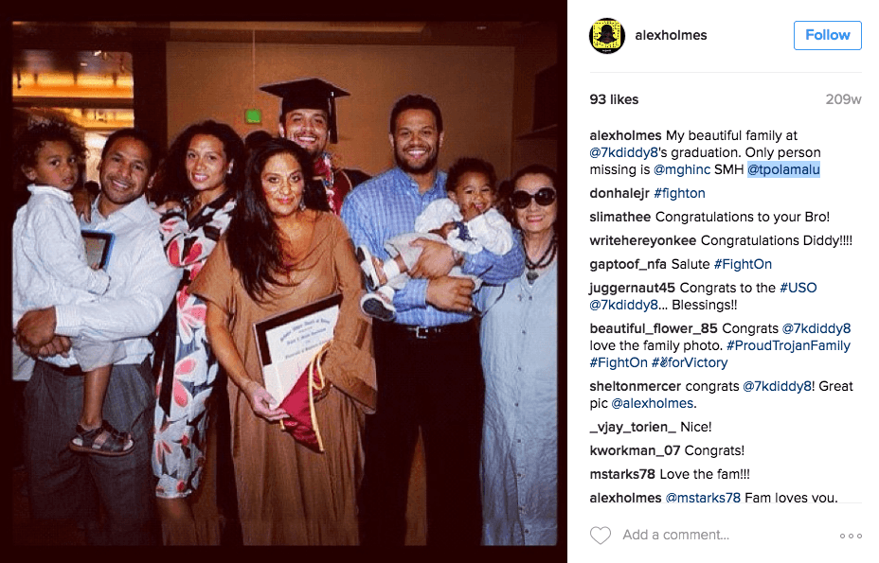Open the alexholmes username in header
This screenshot has height=563, width=879.
(671, 35)
